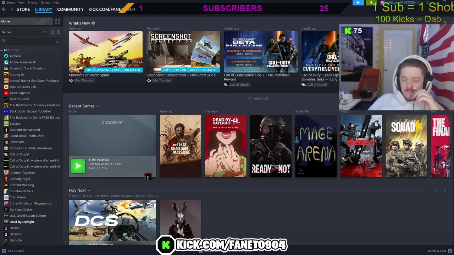Viewport: 454px width, 255px height.
Task: Click the plus icon for Add a Game
Action: (x=4, y=251)
